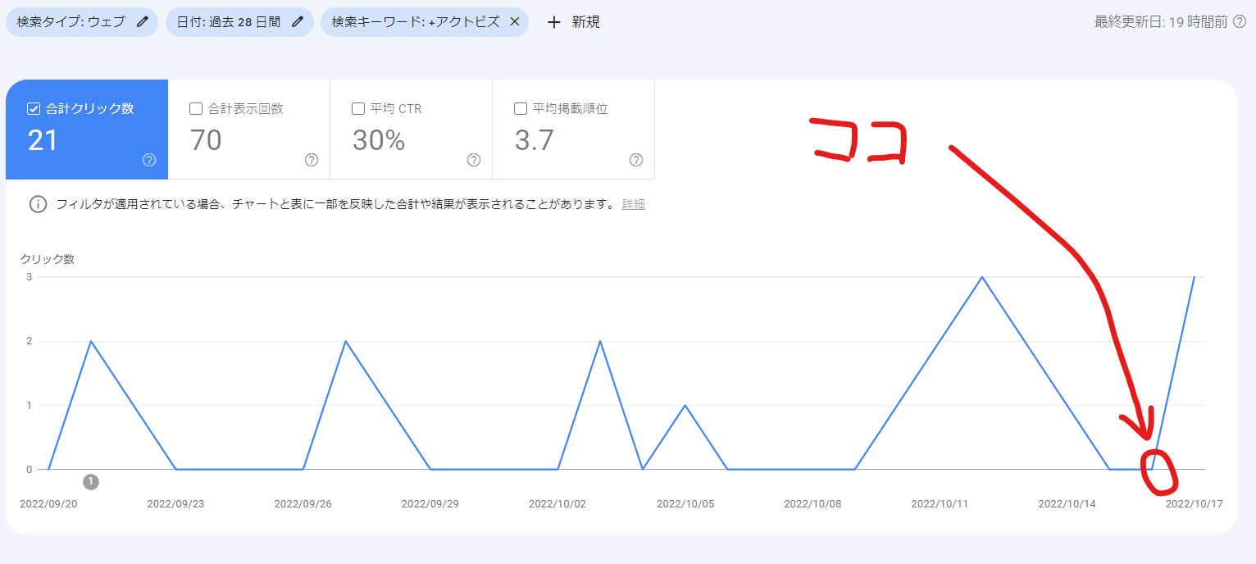Click the 2022/10/17 date label
The height and width of the screenshot is (564, 1256).
pos(1195,503)
